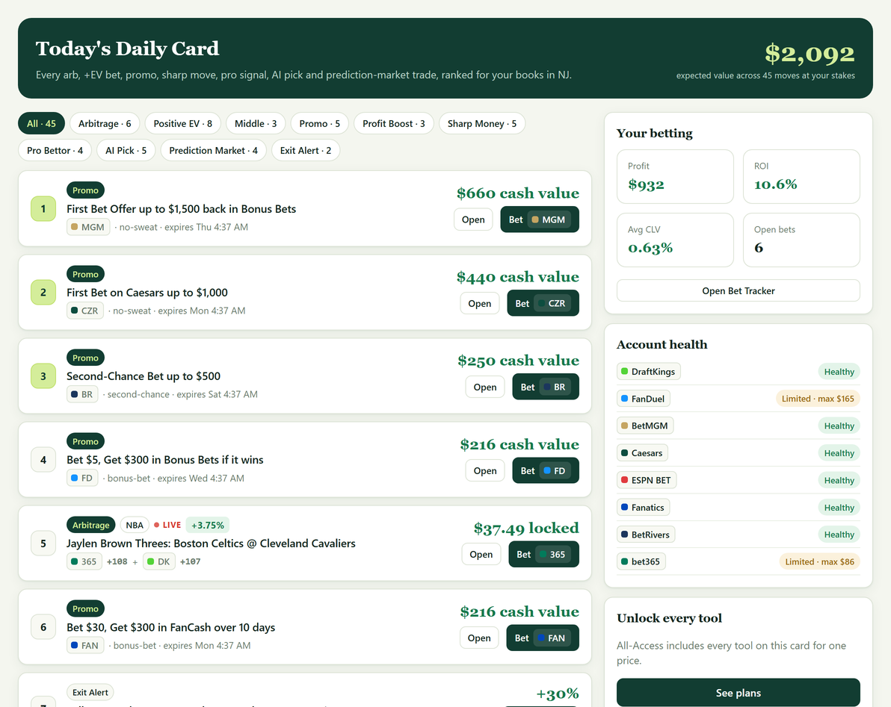891x707 pixels.
Task: Open the First Bet Offer $1,500 promo
Action: point(472,219)
